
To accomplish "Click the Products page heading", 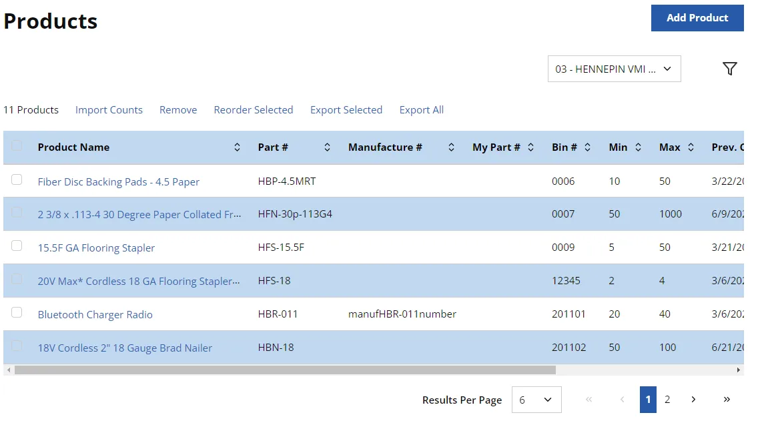I will 51,21.
